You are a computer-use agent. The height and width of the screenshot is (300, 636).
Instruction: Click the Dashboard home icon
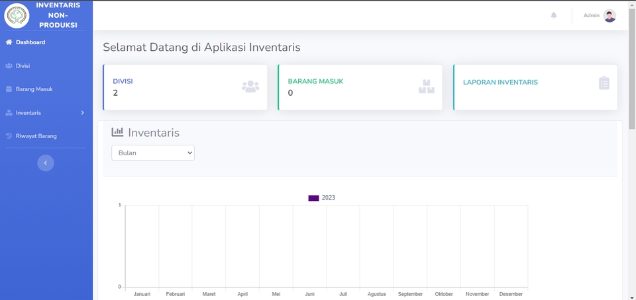[9, 42]
